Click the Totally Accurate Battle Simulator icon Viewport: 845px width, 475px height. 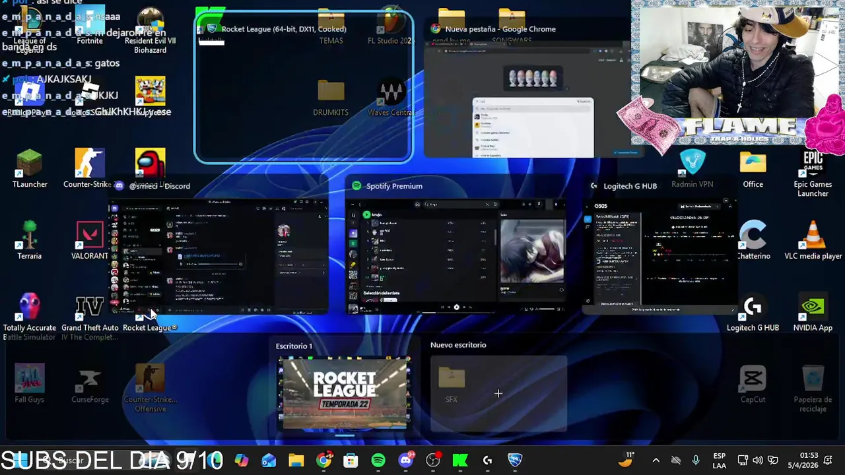(30, 317)
